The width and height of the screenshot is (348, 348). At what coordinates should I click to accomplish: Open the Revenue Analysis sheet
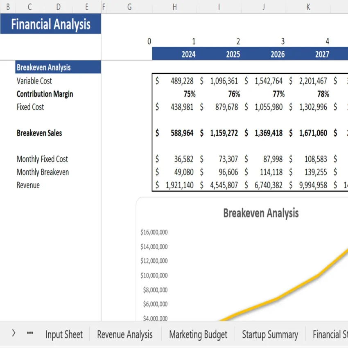124,334
